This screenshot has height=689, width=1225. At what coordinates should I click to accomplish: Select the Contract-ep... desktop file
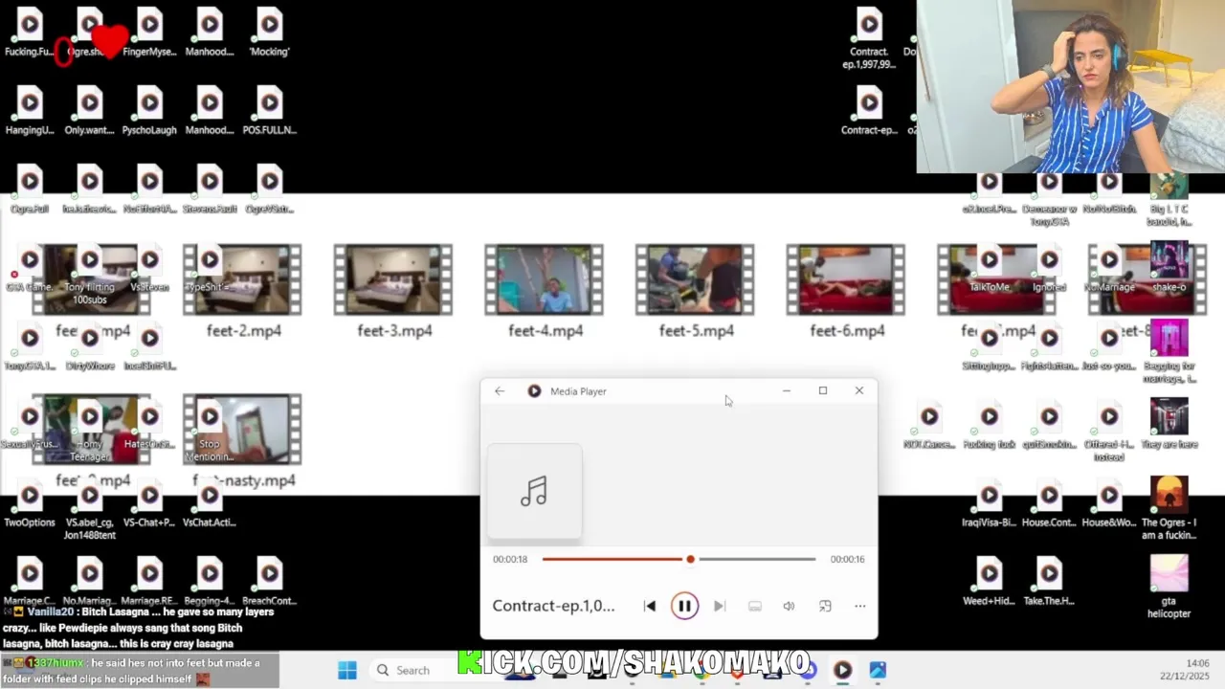(869, 112)
